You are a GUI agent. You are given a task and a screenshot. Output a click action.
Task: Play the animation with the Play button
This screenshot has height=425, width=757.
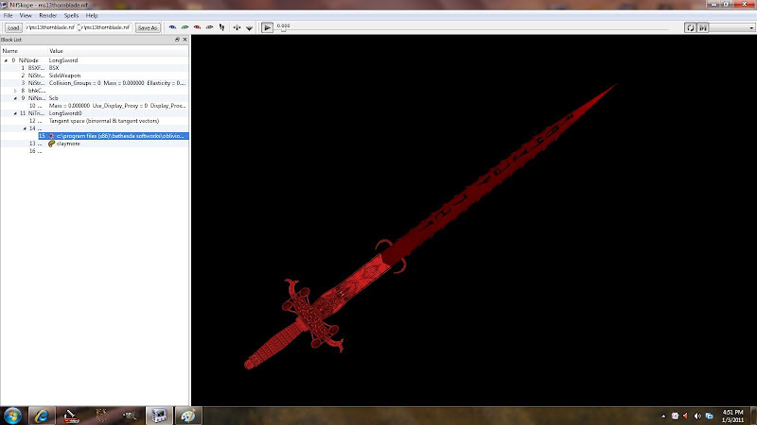(267, 27)
